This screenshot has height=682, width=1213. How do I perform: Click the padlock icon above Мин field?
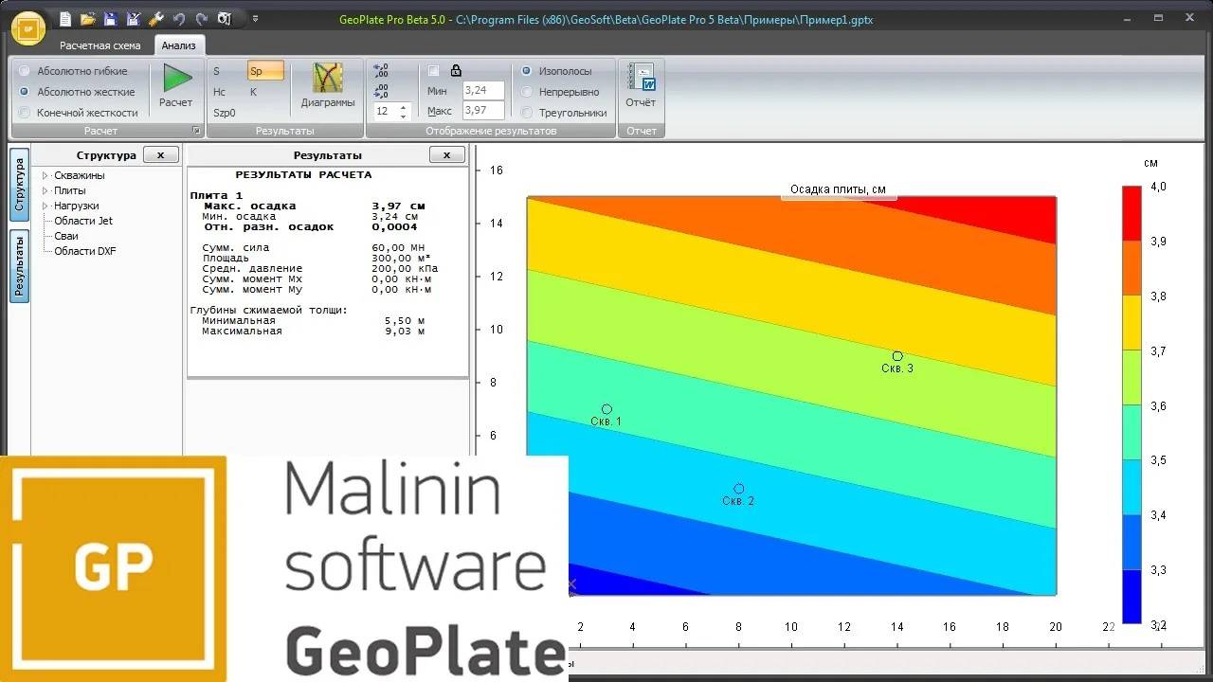(x=456, y=70)
